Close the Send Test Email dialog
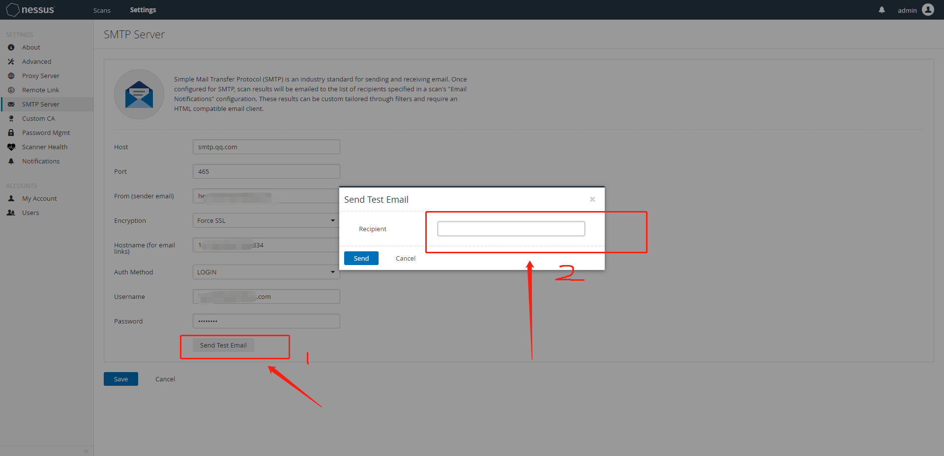The width and height of the screenshot is (944, 456). coord(592,199)
